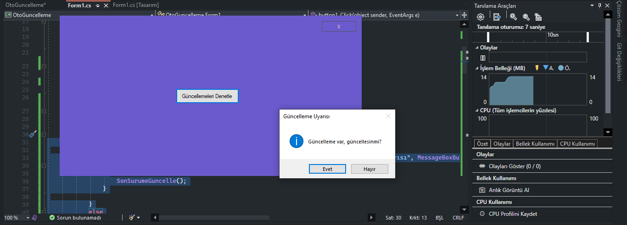Click the code cleanup broom icon
The width and height of the screenshot is (627, 225).
click(x=132, y=218)
